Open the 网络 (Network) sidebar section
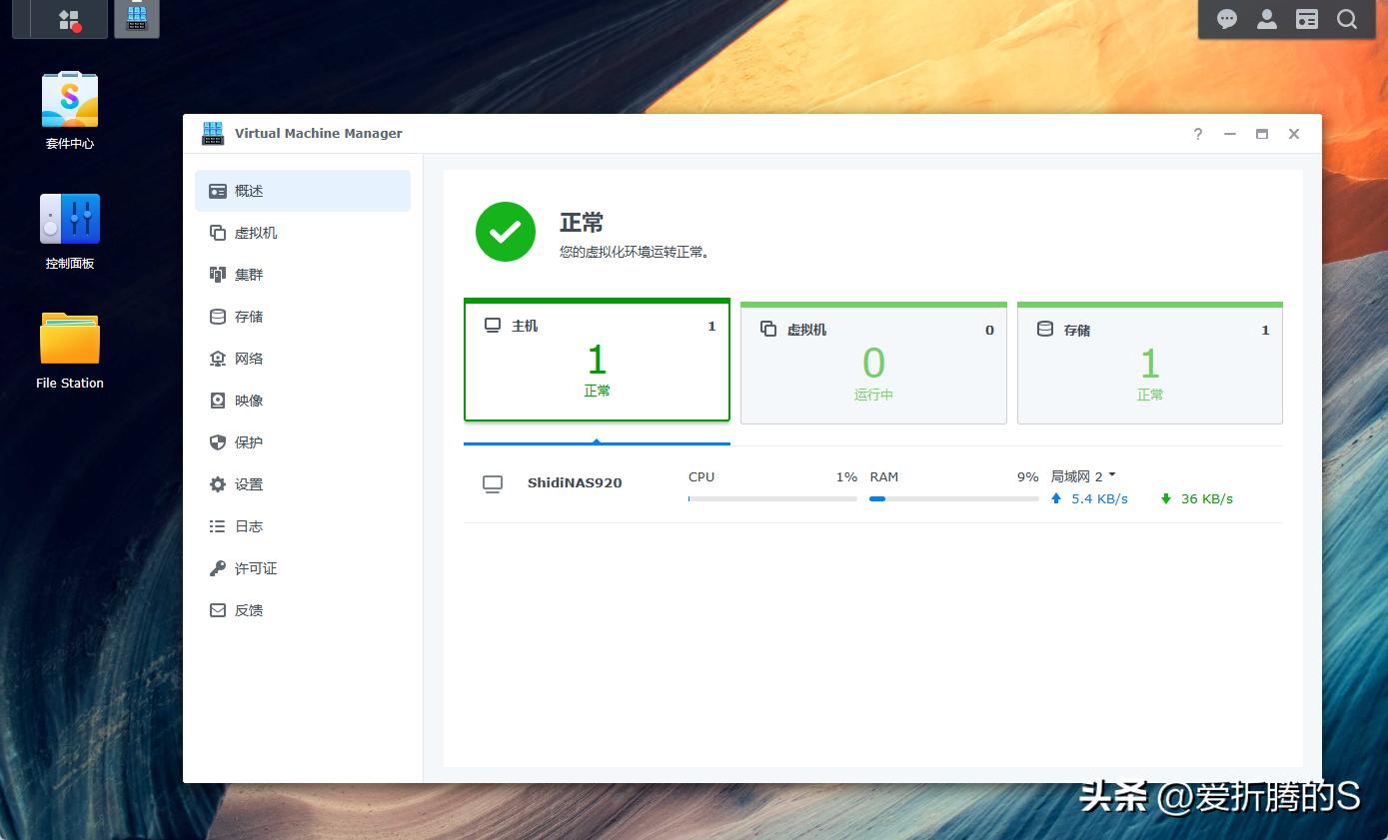Screen dimensions: 1388x840 [x=247, y=358]
